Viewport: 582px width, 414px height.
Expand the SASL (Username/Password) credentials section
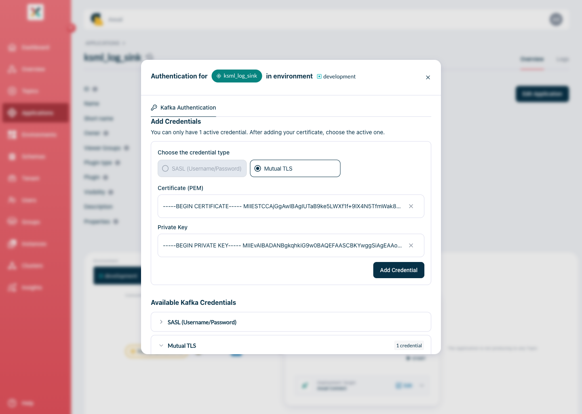pyautogui.click(x=291, y=322)
